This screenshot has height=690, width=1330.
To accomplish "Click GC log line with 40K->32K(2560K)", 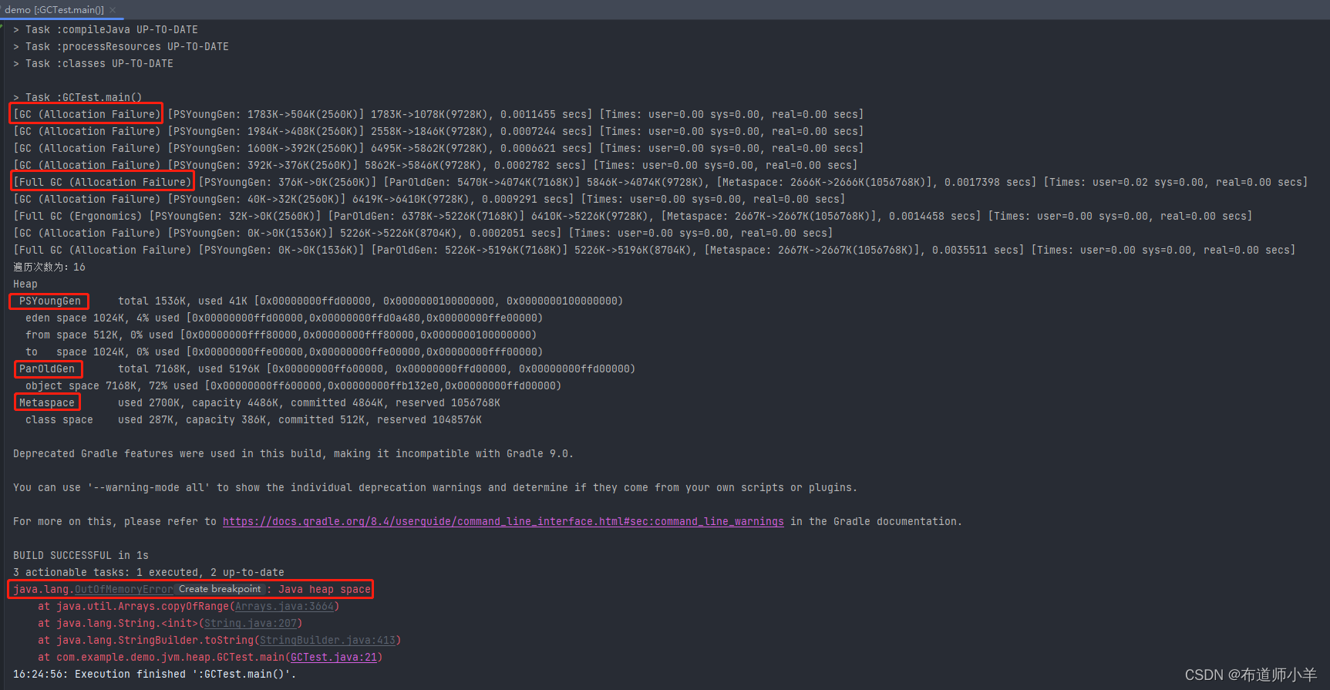I will pyautogui.click(x=429, y=200).
